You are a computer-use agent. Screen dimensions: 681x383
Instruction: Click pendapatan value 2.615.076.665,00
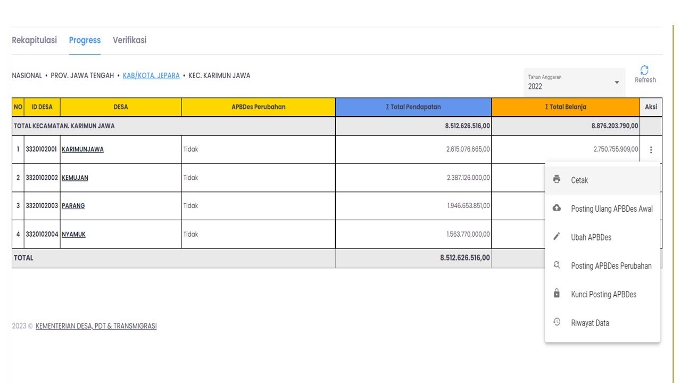coord(468,149)
